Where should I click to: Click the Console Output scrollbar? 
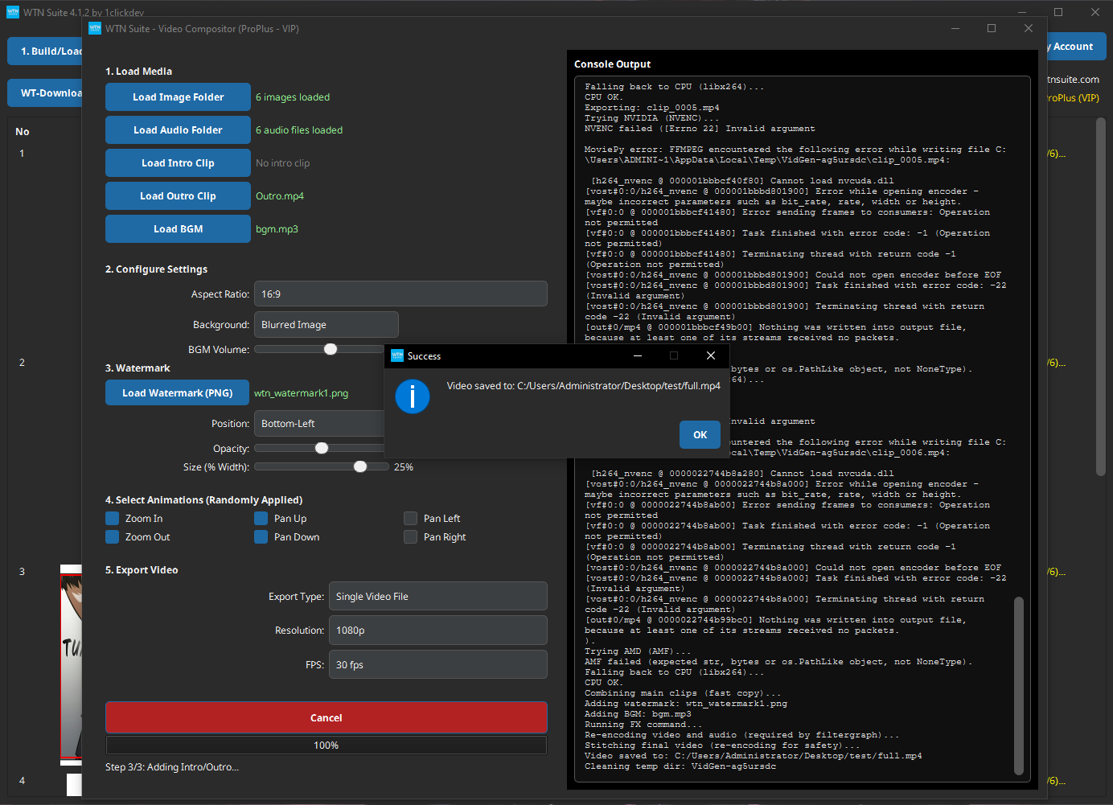pyautogui.click(x=1019, y=686)
